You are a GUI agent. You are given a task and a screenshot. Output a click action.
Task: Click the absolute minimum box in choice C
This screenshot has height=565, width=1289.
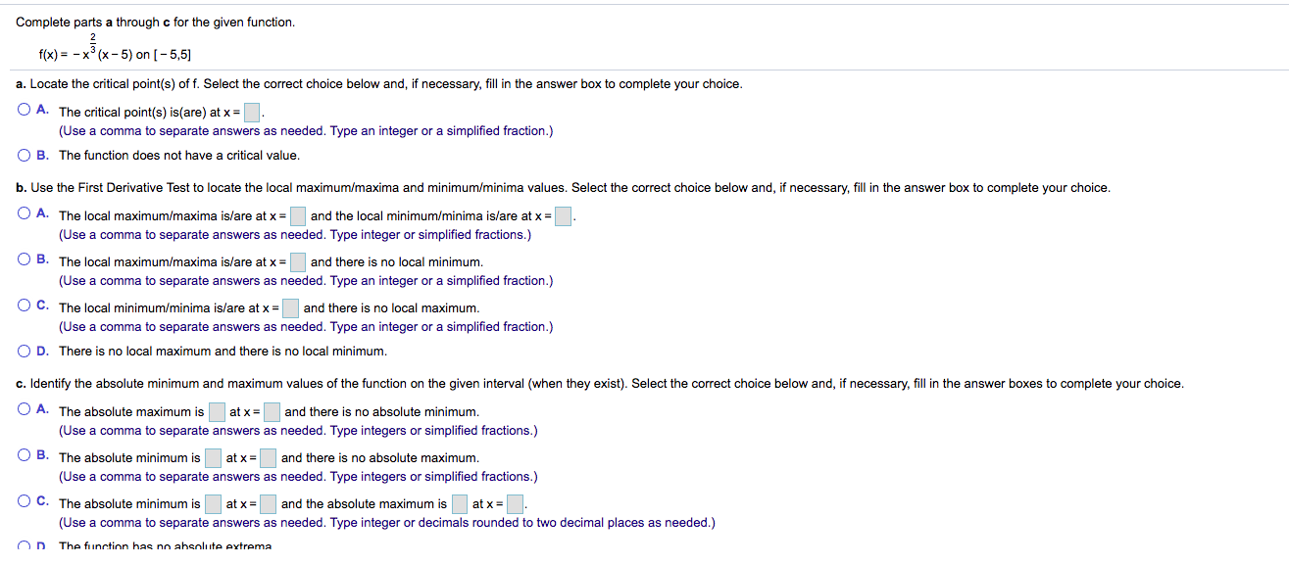212,503
